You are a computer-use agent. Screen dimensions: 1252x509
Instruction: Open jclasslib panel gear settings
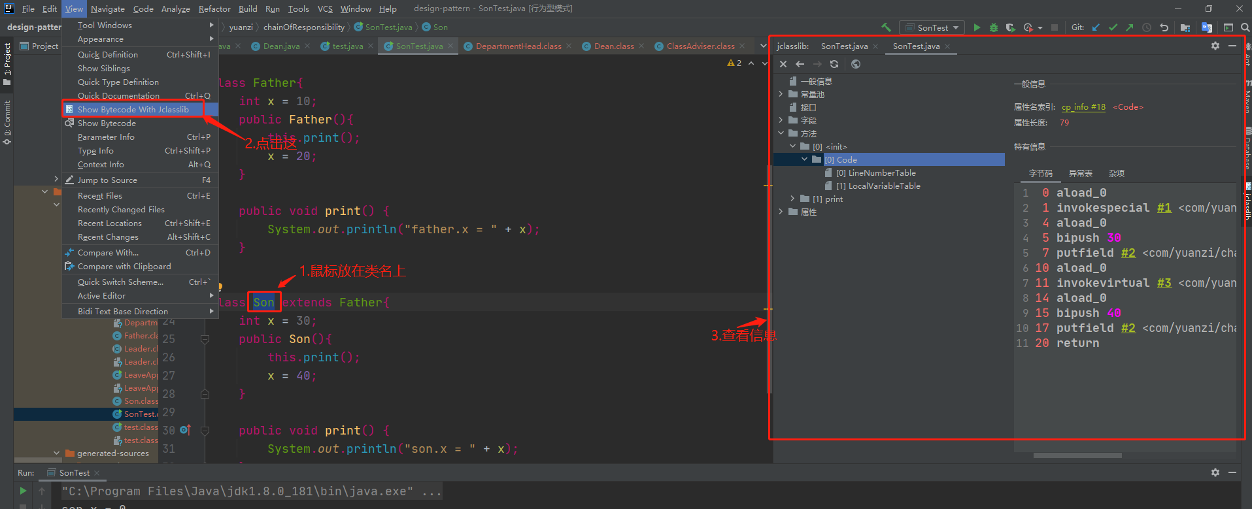click(1215, 46)
